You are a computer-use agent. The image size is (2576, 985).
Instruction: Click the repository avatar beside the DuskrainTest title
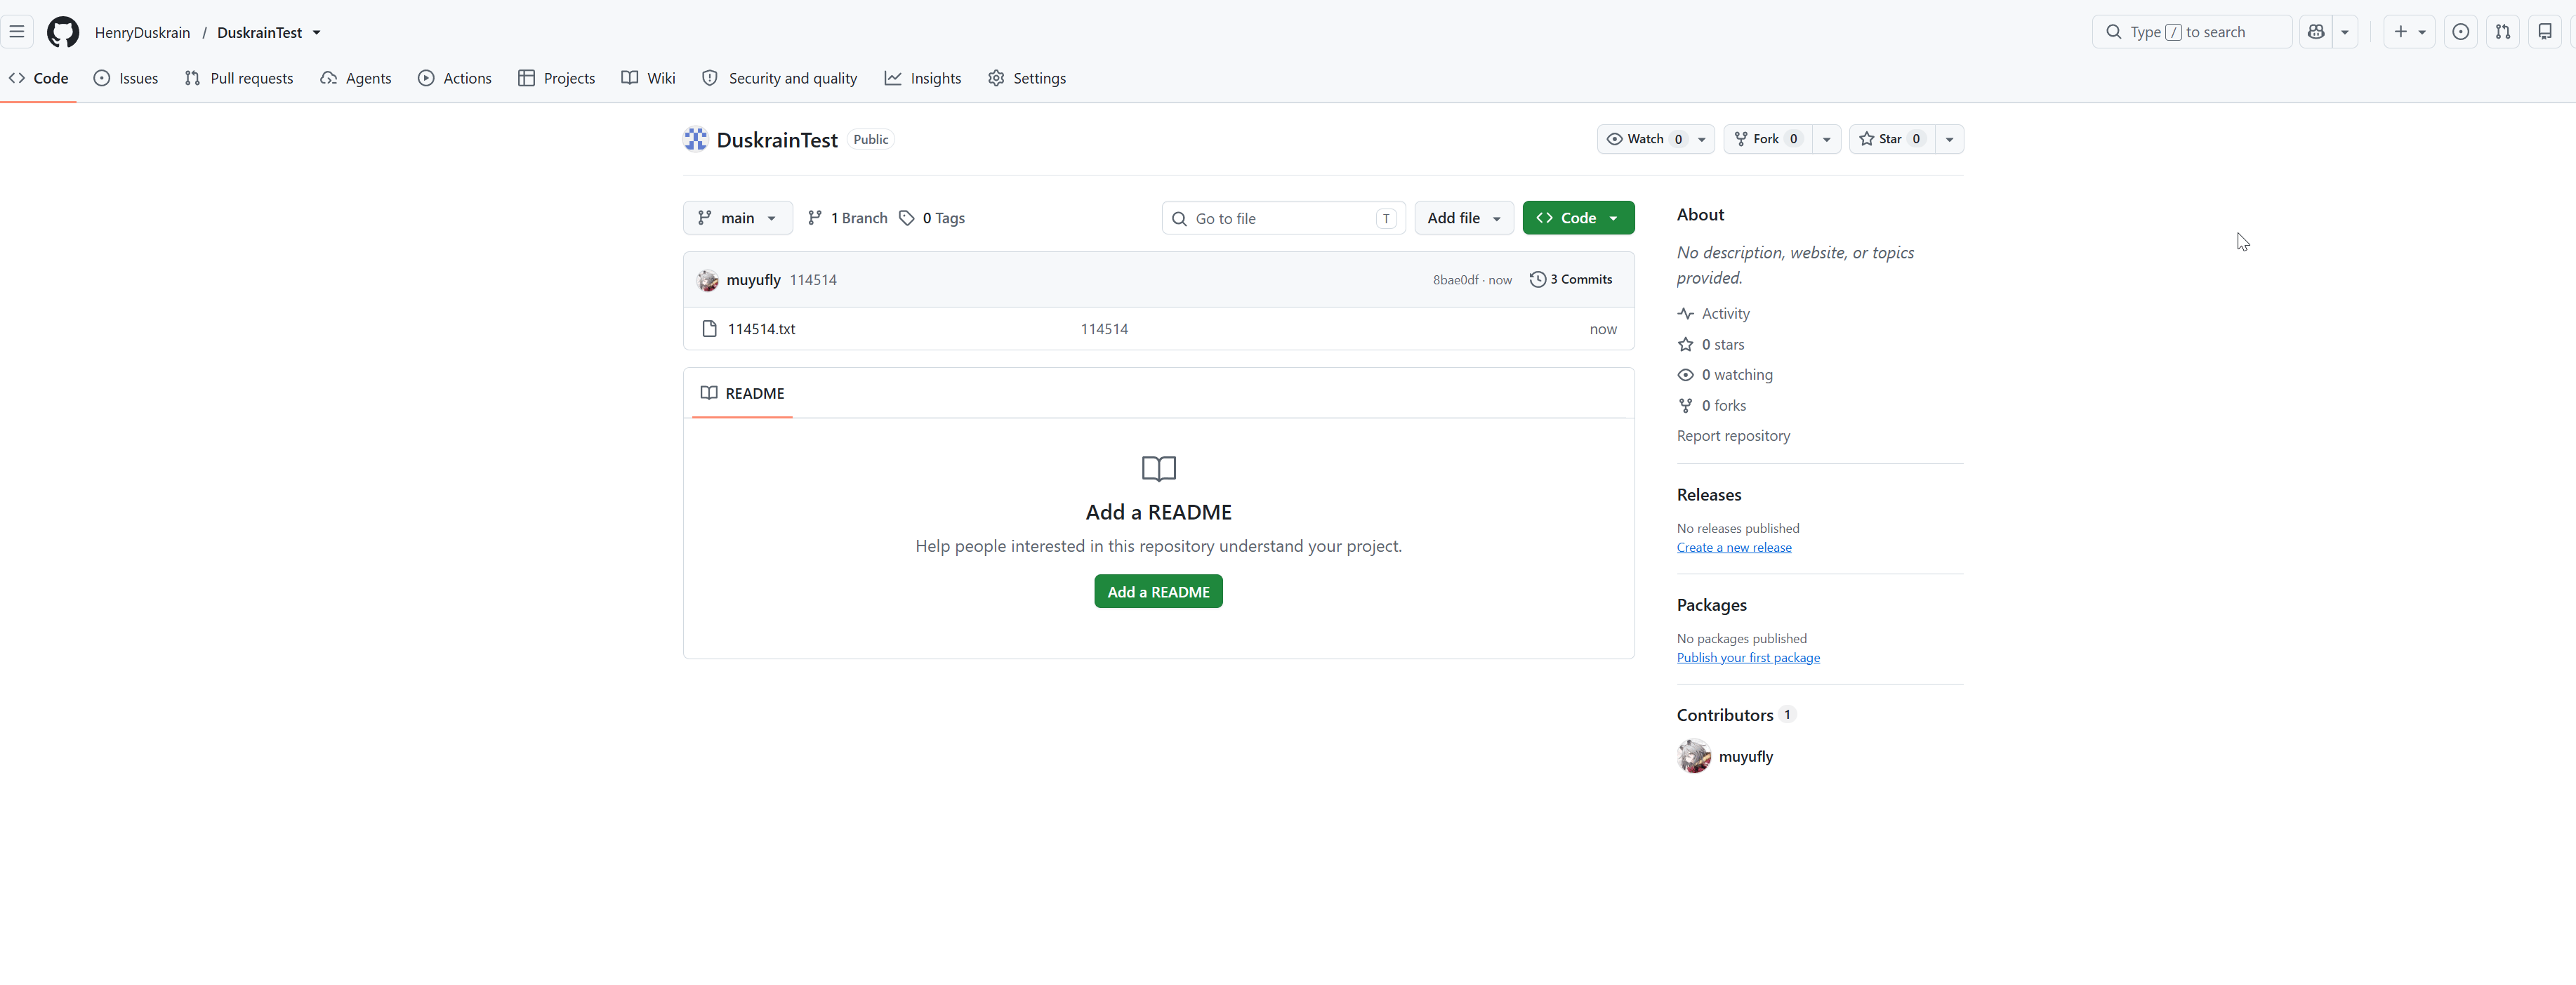click(x=696, y=139)
